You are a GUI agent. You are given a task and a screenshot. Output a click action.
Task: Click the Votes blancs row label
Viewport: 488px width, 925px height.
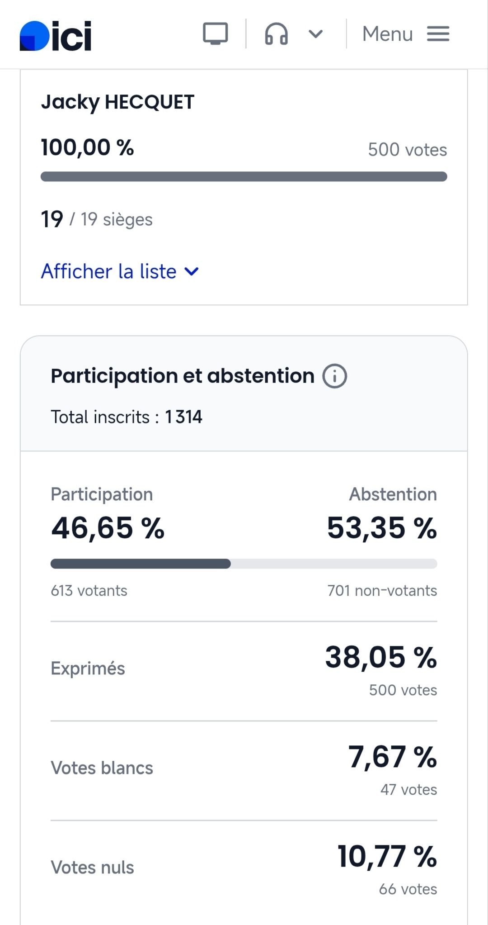click(x=102, y=768)
